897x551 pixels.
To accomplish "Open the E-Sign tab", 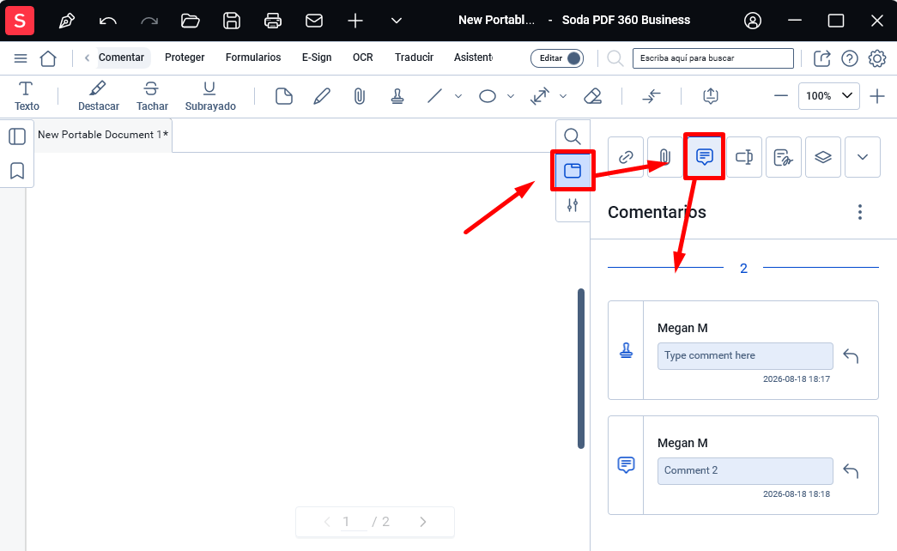I will point(317,58).
